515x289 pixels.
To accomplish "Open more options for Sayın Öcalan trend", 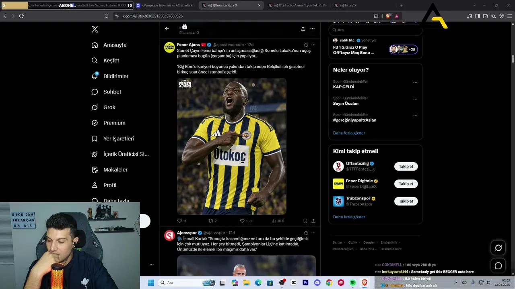I will pos(415,99).
